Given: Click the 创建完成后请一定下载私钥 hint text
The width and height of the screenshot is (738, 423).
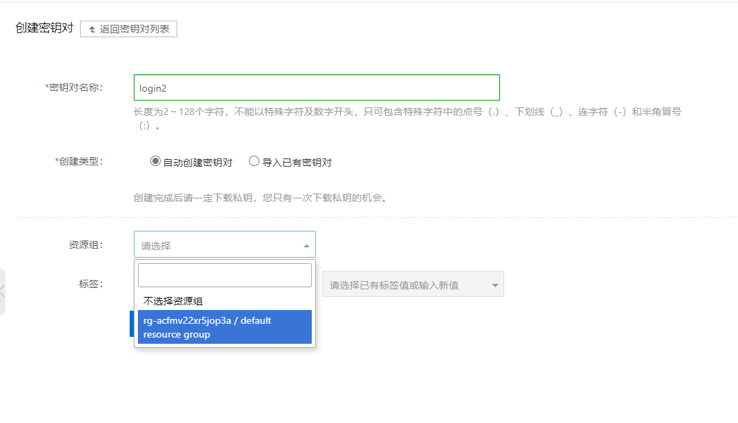Looking at the screenshot, I should point(260,198).
